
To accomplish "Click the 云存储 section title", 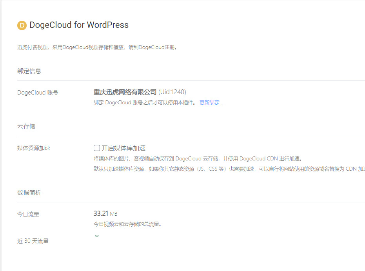I will tap(26, 126).
